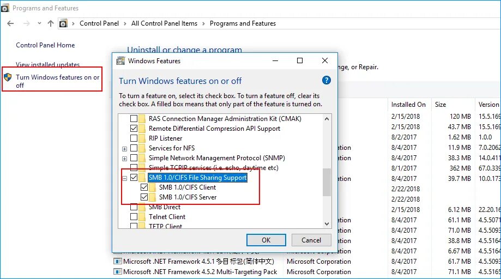Click folder icon of RAS Connection Manager
Viewport: 501px width, 279px height.
[x=142, y=119]
